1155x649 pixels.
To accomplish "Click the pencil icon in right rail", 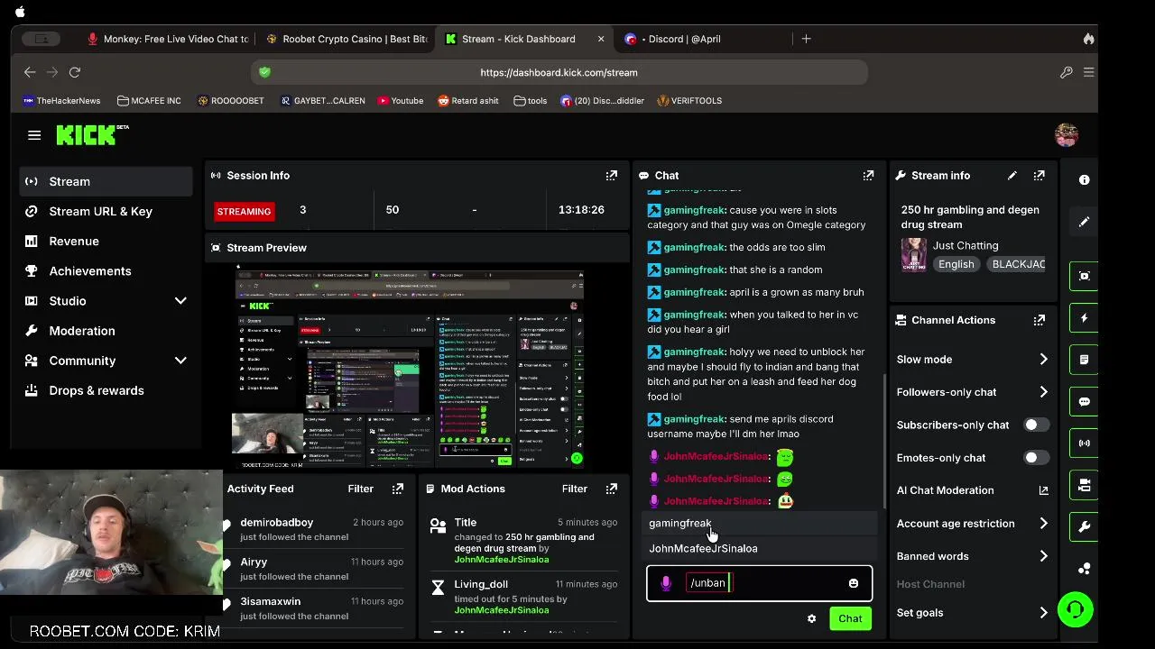I will 1085,222.
